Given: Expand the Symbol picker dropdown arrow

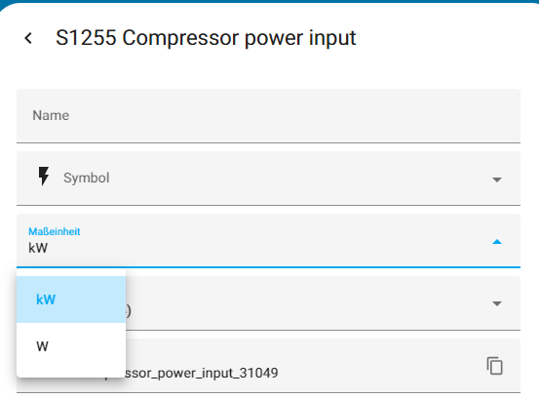Looking at the screenshot, I should [x=497, y=180].
